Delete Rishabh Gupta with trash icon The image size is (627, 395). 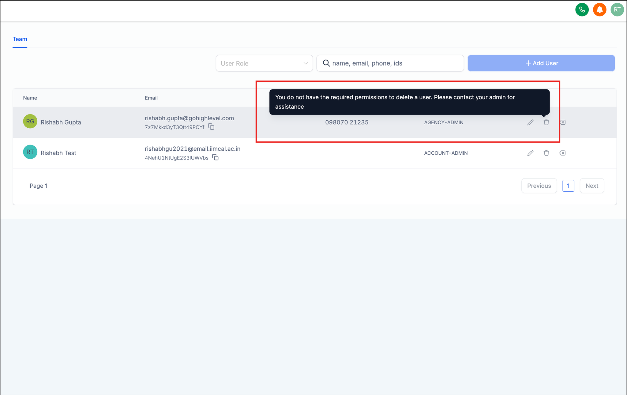tap(546, 122)
